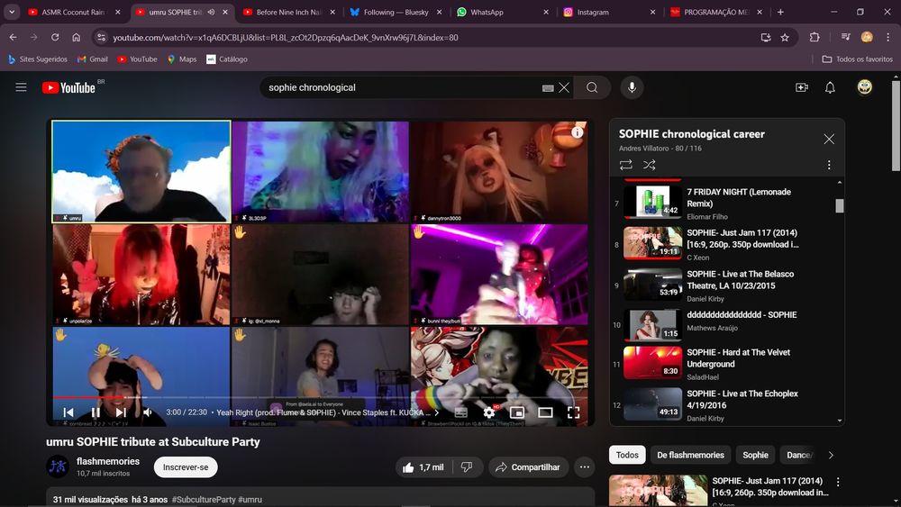
Task: Mute the video player volume
Action: [x=148, y=412]
